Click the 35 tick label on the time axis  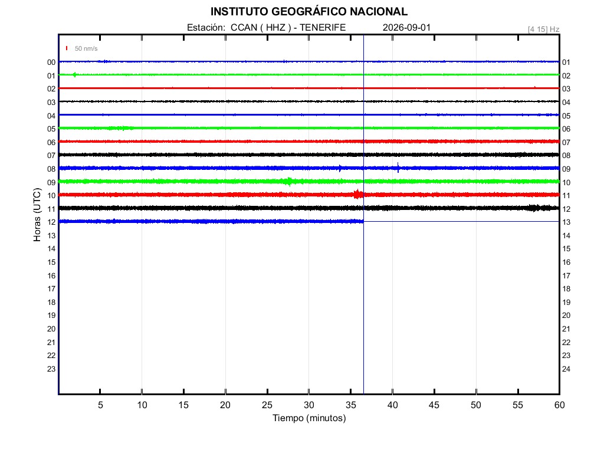(x=350, y=405)
